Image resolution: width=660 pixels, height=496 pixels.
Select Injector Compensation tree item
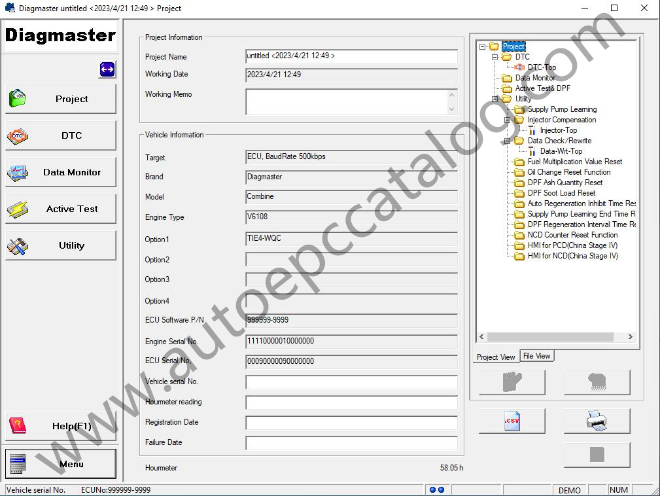pos(561,120)
